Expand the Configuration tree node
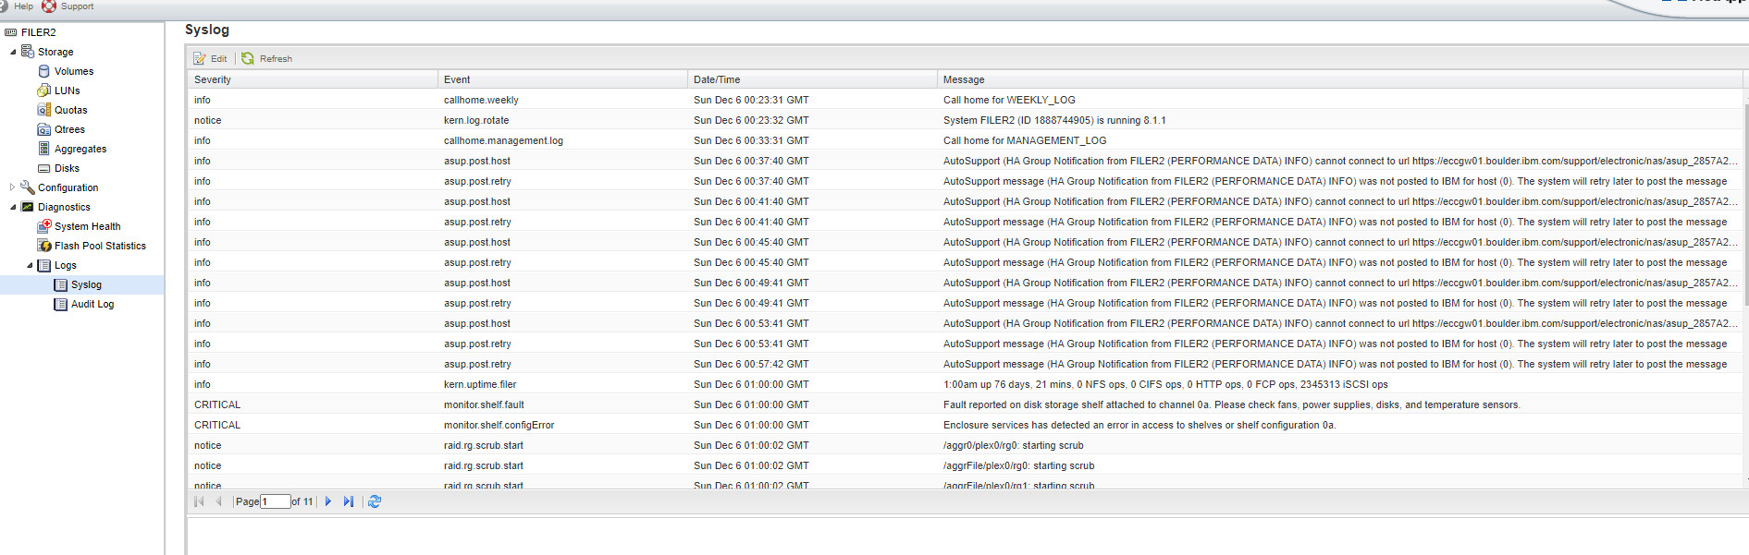This screenshot has width=1749, height=555. [13, 187]
